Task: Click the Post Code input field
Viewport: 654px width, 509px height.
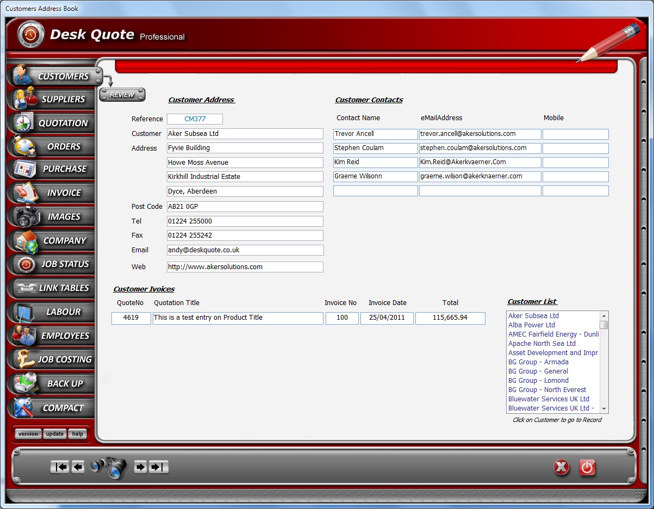Action: pyautogui.click(x=245, y=207)
